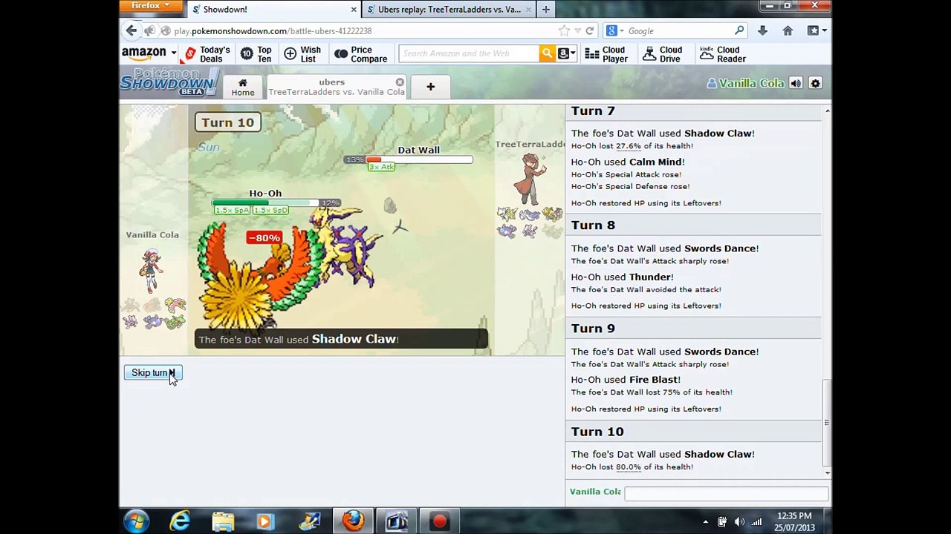The image size is (951, 534).
Task: Click the search magnifier in Google box
Action: 739,31
